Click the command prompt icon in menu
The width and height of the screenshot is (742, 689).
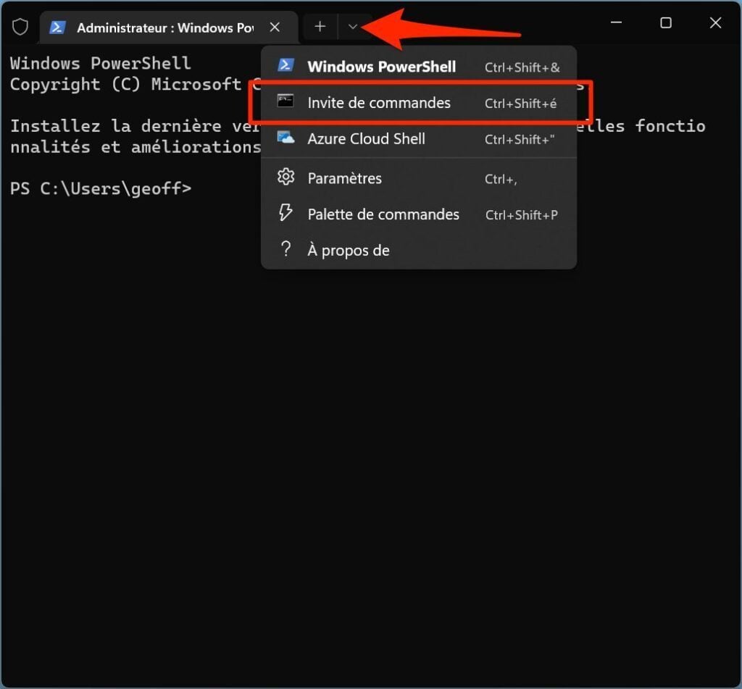pos(285,101)
